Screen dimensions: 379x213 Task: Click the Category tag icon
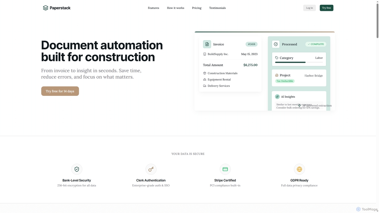coord(277,58)
